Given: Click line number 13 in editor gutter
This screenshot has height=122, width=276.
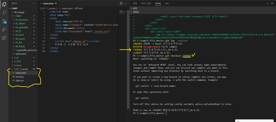Looking at the screenshot, I should [44, 51].
